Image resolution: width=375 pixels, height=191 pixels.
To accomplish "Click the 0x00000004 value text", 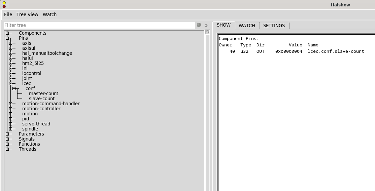I will point(289,51).
